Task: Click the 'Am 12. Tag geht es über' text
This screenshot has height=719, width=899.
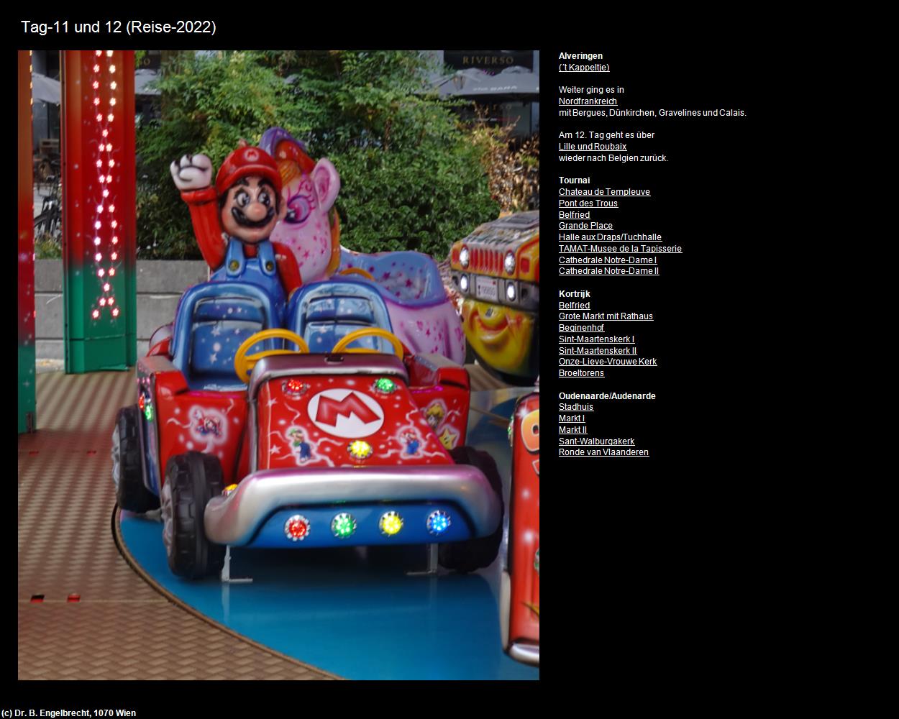Action: pos(606,135)
